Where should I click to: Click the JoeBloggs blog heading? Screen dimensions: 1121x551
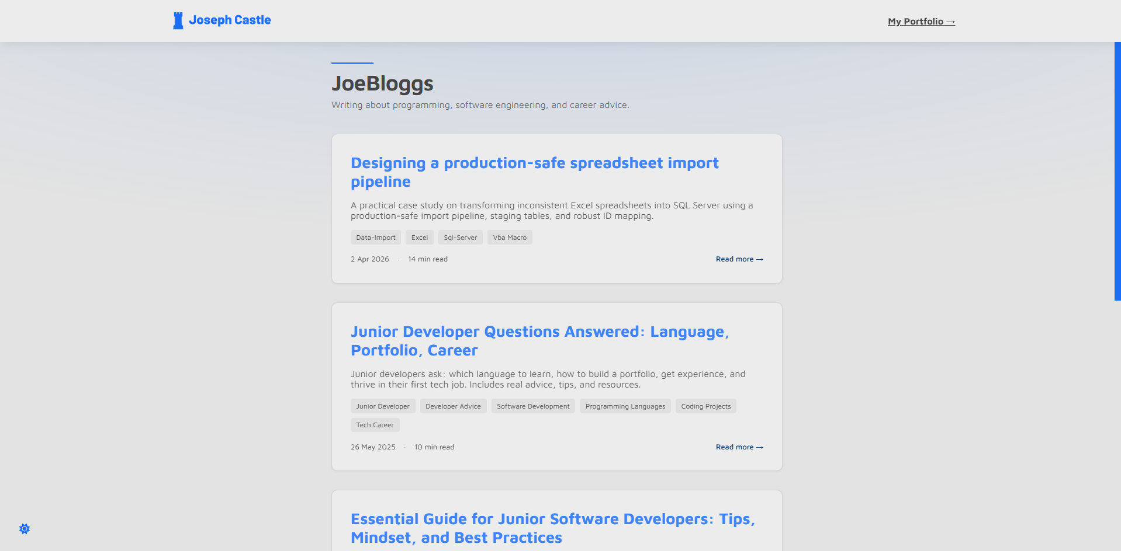[382, 83]
